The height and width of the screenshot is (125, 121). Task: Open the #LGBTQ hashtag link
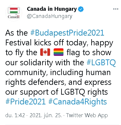(x=101, y=63)
